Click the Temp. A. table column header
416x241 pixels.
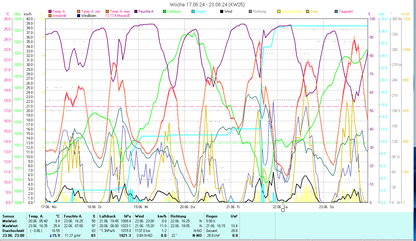coord(36,216)
